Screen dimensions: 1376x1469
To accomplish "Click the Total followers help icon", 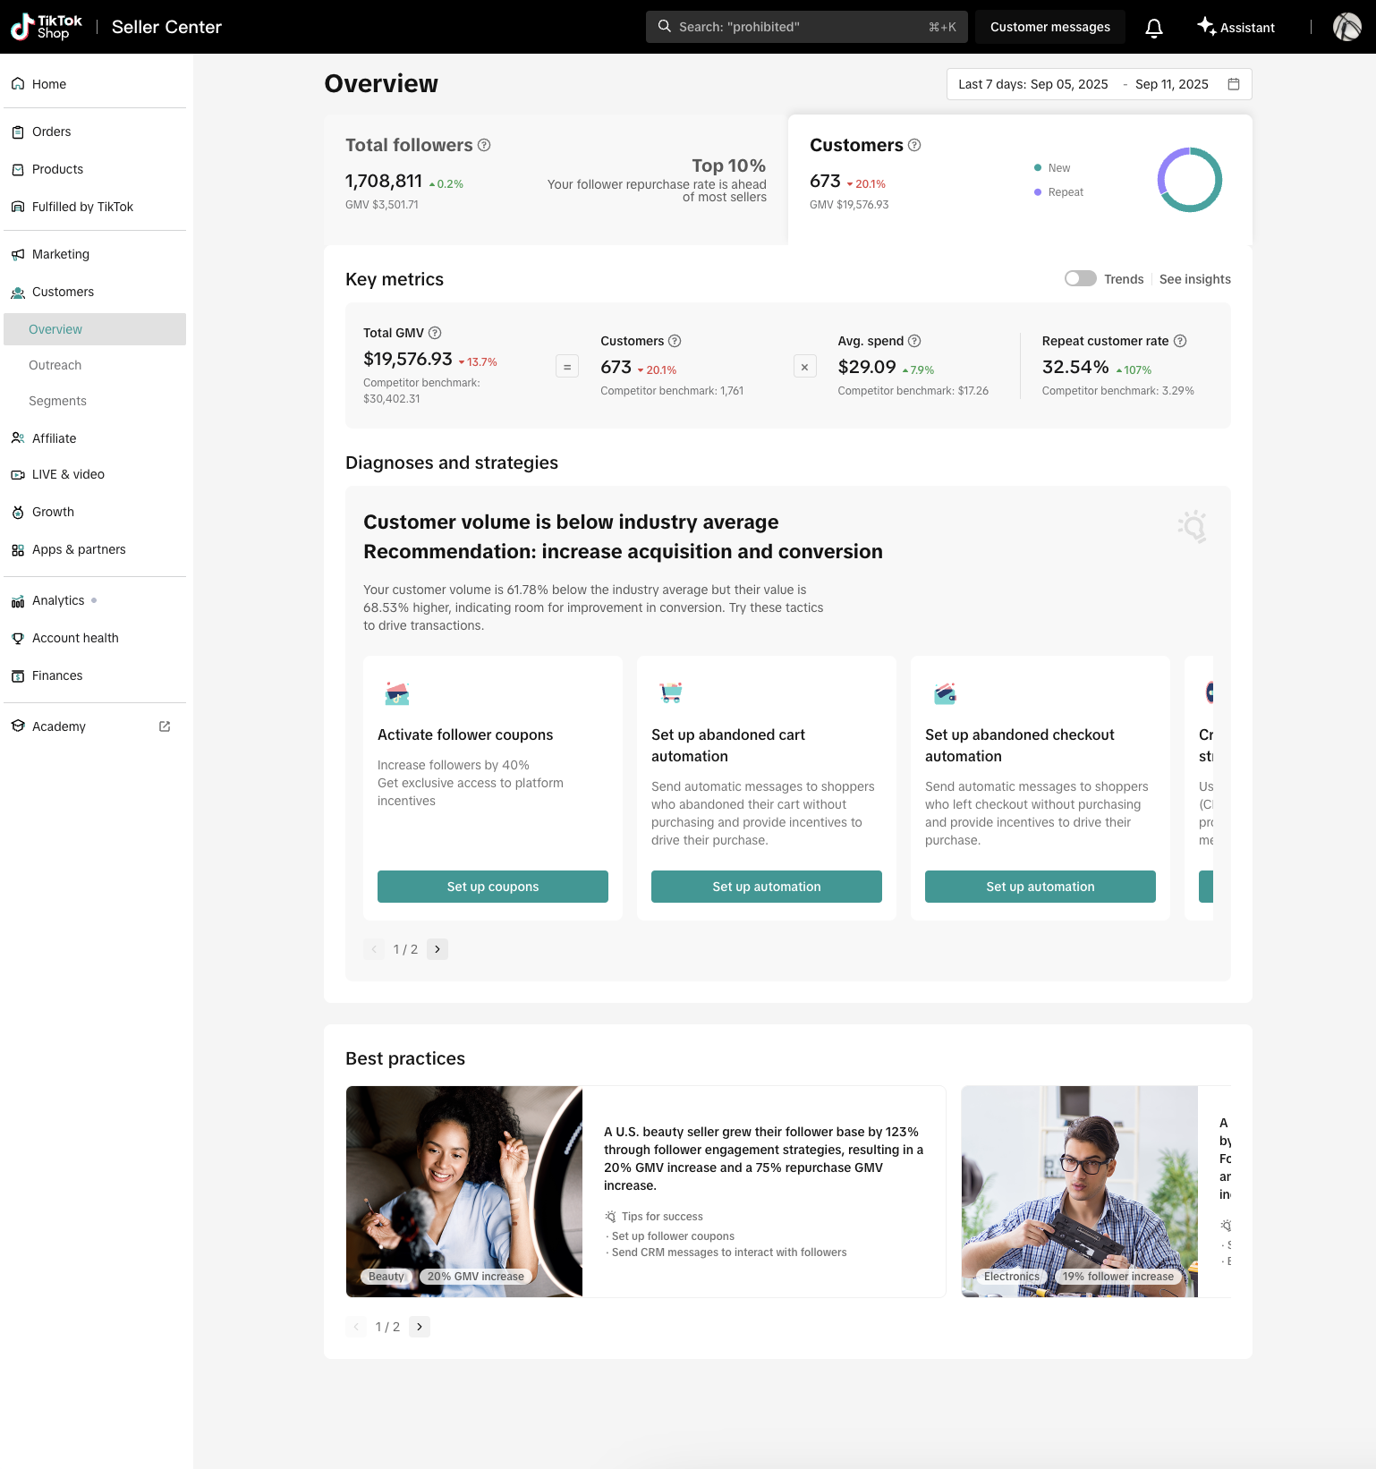I will click(484, 145).
